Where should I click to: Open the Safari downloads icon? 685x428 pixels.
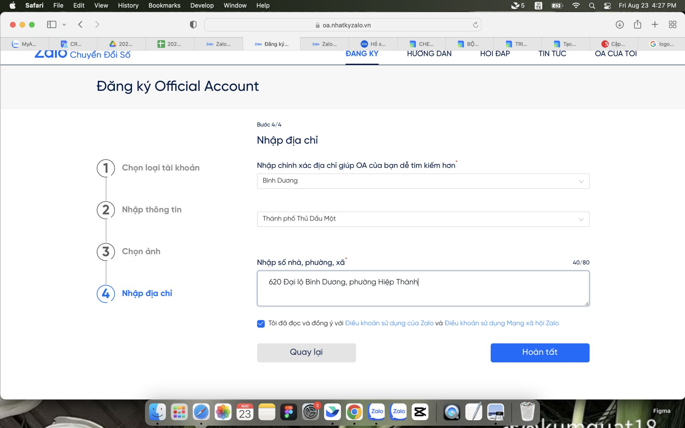[619, 25]
